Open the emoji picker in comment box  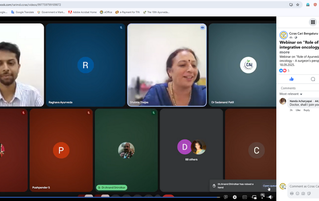click(297, 193)
